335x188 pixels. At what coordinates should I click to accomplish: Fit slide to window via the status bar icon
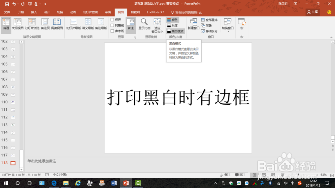click(x=332, y=175)
